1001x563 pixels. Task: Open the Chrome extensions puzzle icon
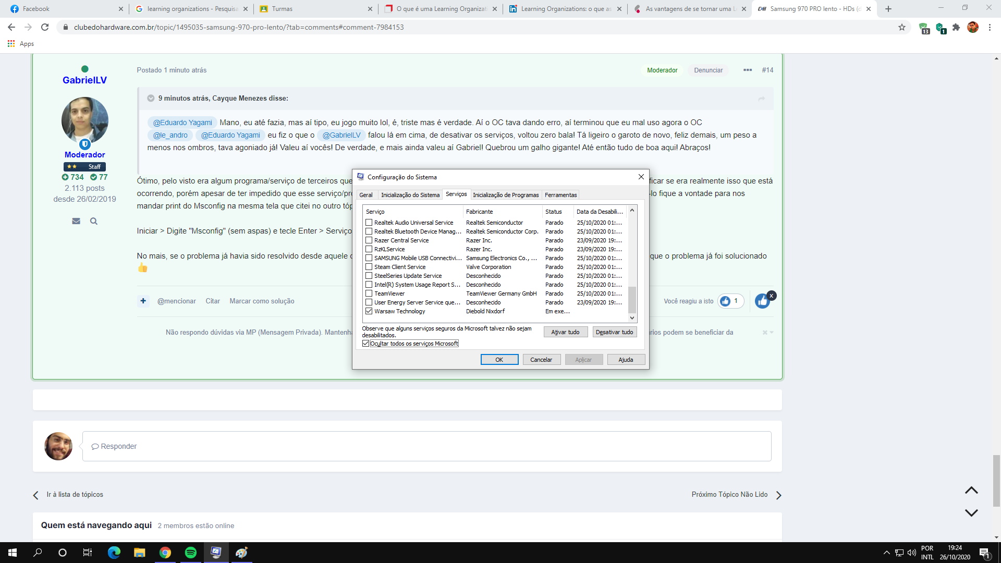point(956,27)
